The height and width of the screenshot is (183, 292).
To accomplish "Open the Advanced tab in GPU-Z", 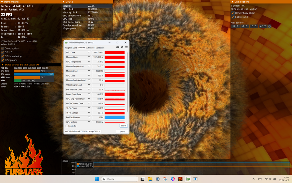I will point(90,48).
